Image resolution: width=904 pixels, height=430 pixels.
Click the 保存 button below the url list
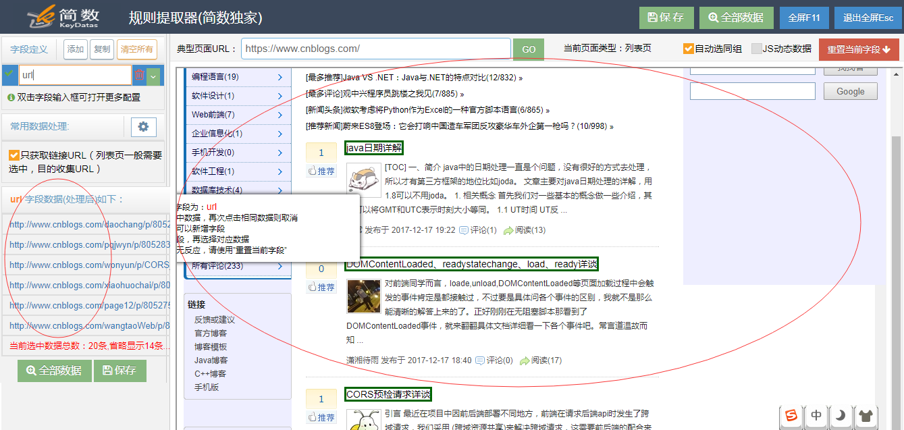[119, 371]
